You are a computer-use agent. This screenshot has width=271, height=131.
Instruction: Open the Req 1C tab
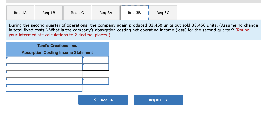(77, 13)
